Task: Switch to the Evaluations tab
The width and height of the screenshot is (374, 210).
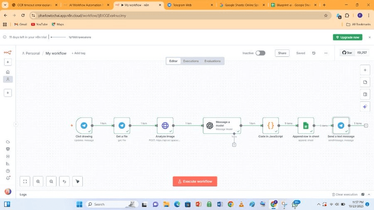Action: coord(212,61)
